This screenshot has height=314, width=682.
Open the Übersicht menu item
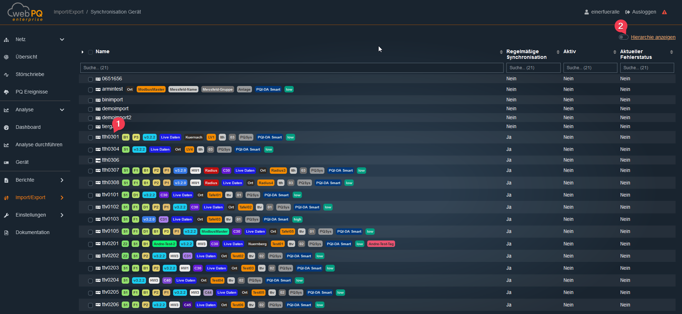point(26,57)
